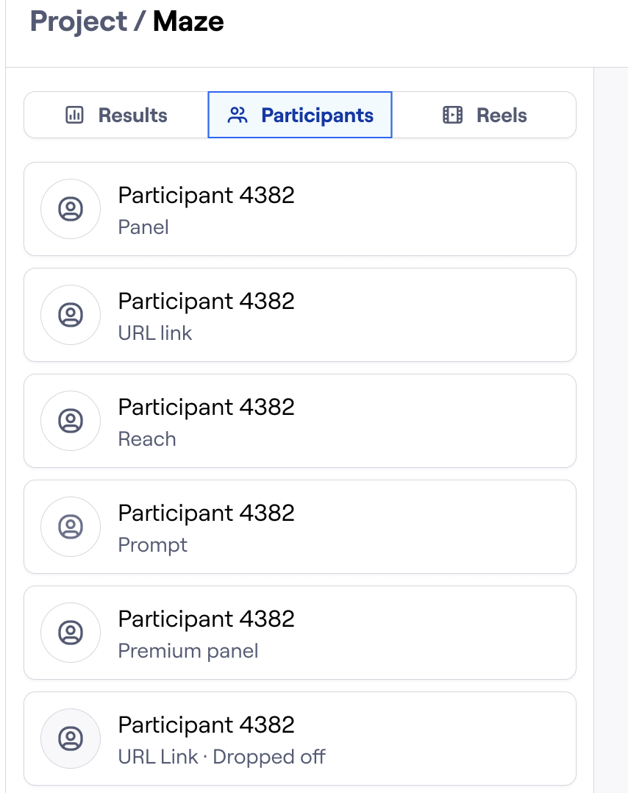Open the Prompt participant card

pos(331,527)
